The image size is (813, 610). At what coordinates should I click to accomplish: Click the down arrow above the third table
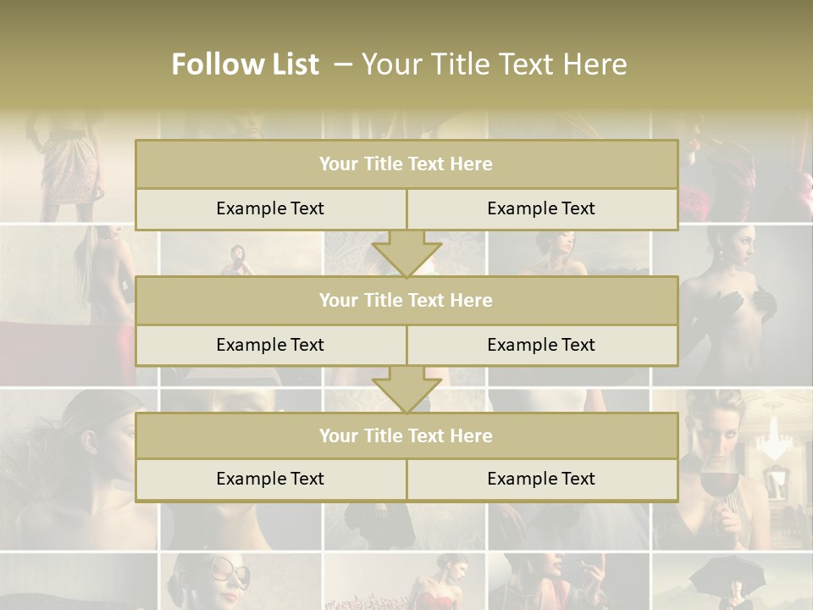pyautogui.click(x=406, y=390)
